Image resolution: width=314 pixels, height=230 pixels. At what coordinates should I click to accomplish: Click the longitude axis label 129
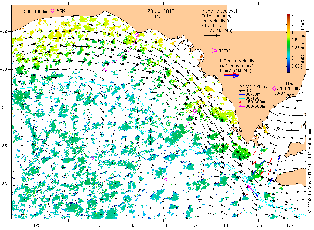(x=37, y=225)
